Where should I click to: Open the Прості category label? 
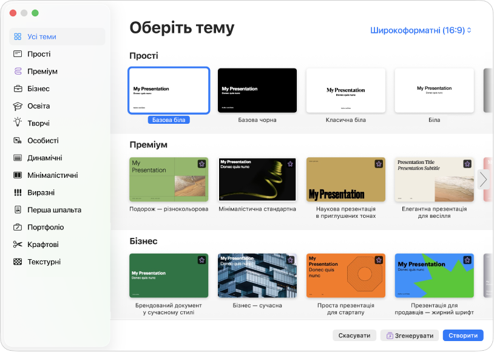(x=39, y=54)
